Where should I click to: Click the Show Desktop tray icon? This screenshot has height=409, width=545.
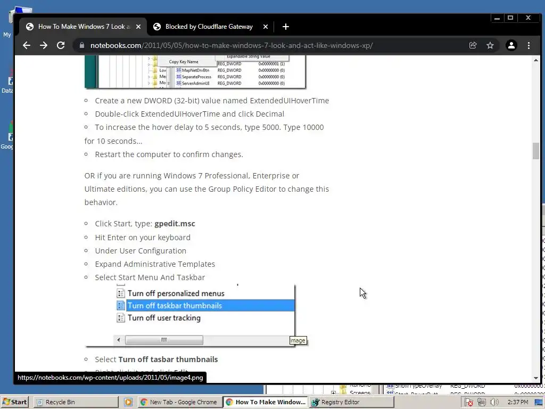pos(539,403)
